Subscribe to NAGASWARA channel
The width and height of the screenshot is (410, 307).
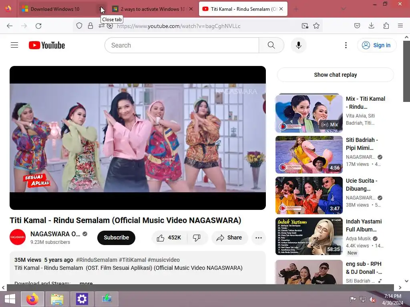[116, 237]
